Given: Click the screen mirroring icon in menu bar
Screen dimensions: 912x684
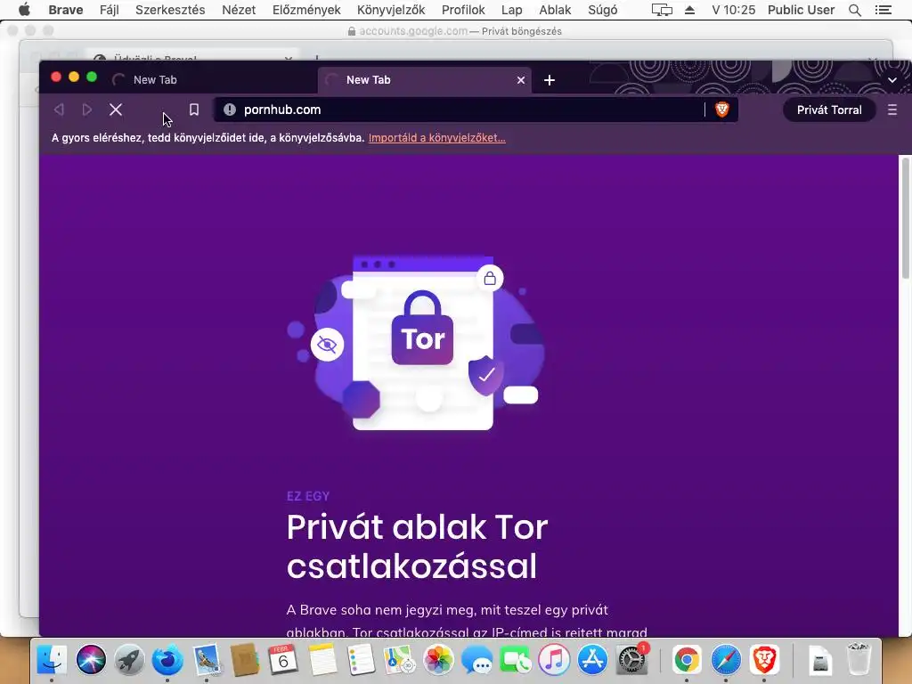Looking at the screenshot, I should click(x=662, y=10).
